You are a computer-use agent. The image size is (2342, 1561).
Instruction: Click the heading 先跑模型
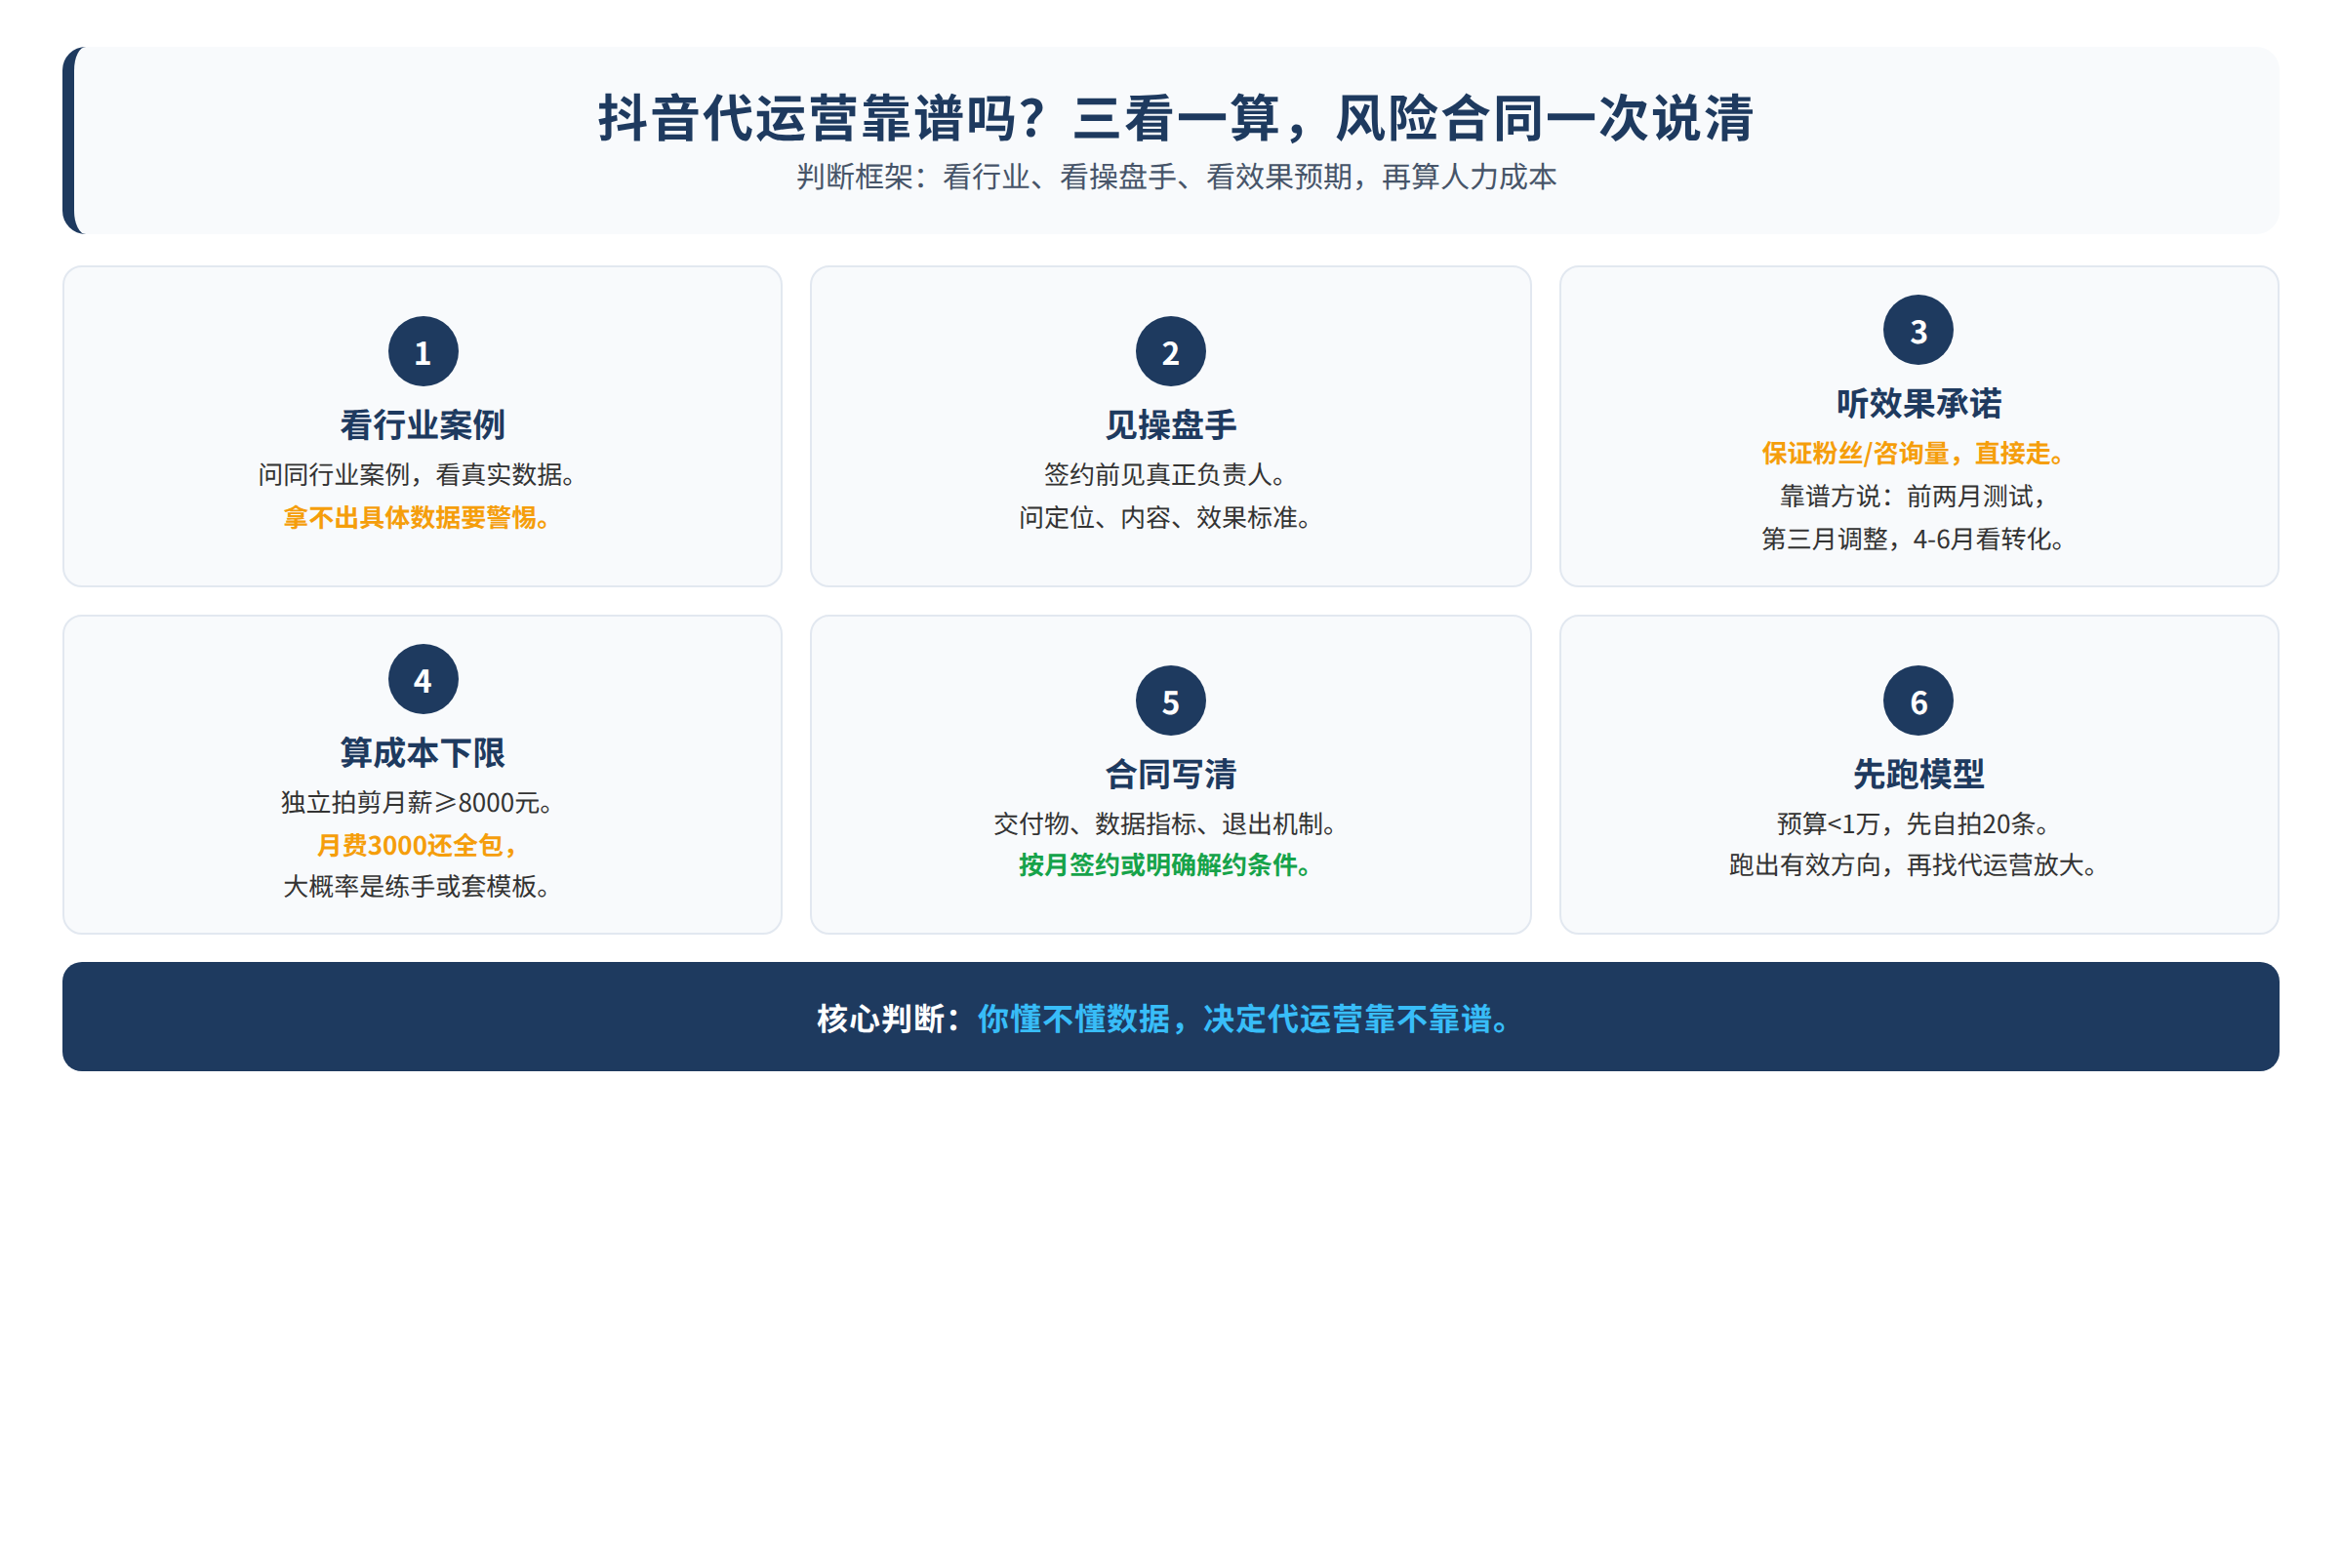click(x=1918, y=775)
